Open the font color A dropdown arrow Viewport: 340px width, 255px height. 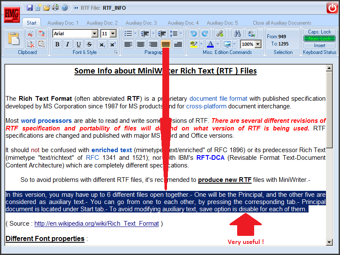pos(218,44)
